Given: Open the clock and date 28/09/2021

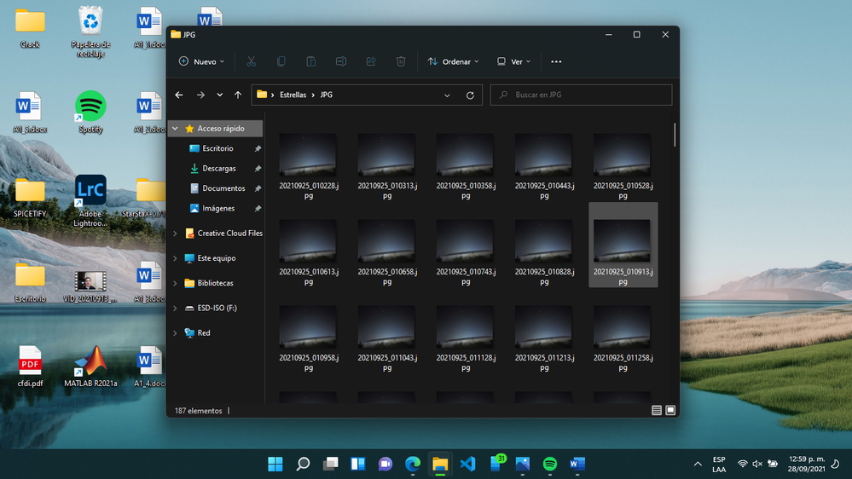Looking at the screenshot, I should click(x=806, y=464).
